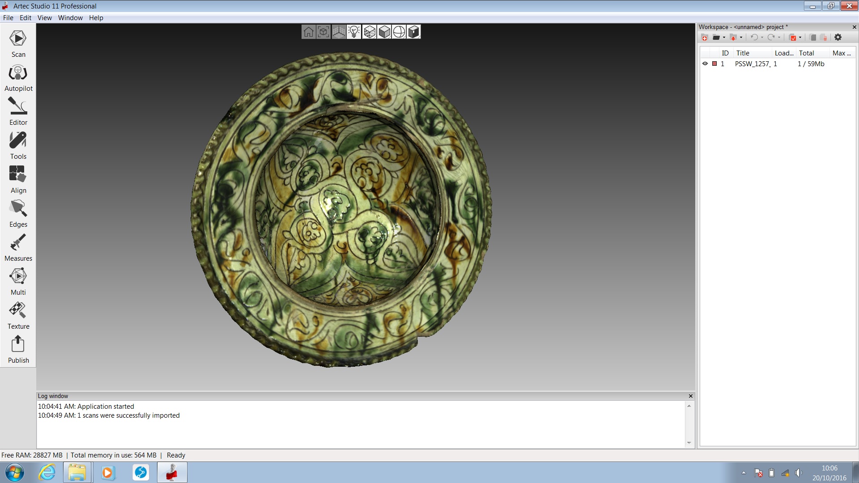Select the point-cloud rendering cube icon
This screenshot has width=859, height=483.
369,32
